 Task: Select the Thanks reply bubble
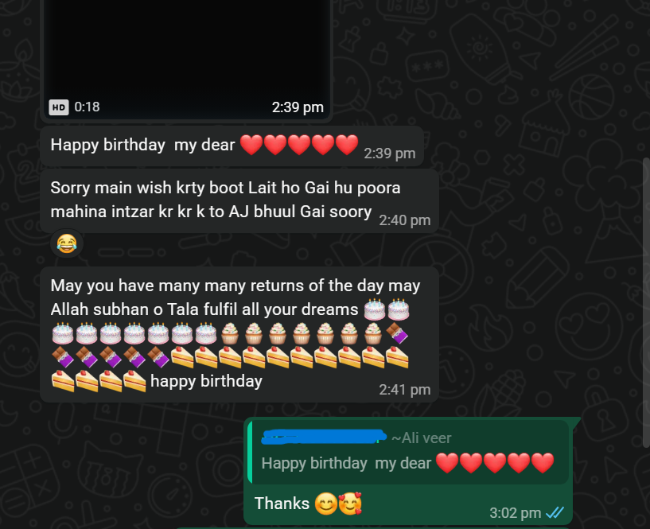coord(408,472)
